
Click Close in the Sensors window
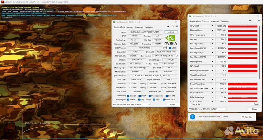point(254,109)
